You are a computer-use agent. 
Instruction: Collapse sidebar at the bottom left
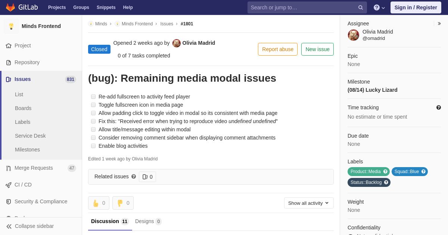tap(30, 226)
